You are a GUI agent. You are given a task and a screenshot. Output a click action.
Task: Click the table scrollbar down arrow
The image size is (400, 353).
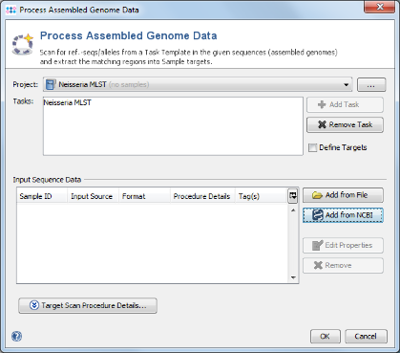click(x=293, y=277)
